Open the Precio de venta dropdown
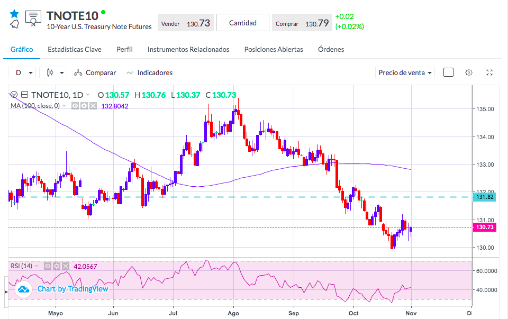 pos(405,72)
